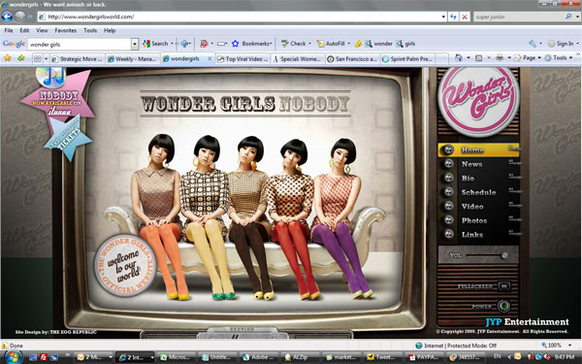Open Google toolbar Bookmarks star
Screen dimensions: 582x364
click(x=251, y=44)
